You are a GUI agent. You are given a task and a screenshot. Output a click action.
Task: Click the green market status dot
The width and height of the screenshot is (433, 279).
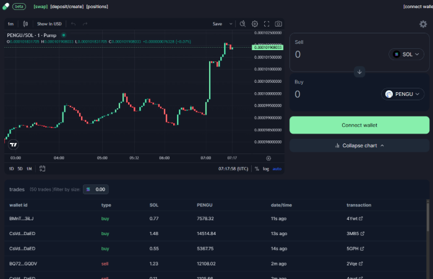tap(64, 35)
